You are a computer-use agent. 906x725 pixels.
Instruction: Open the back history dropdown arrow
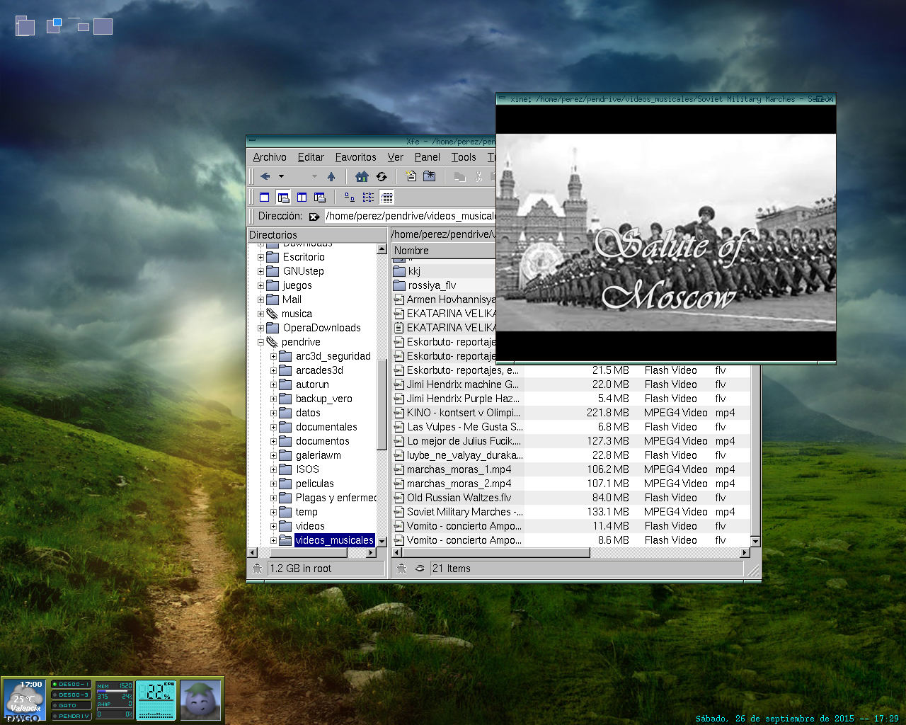click(x=281, y=176)
